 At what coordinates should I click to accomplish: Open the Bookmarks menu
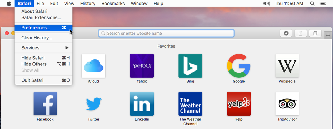point(113,4)
